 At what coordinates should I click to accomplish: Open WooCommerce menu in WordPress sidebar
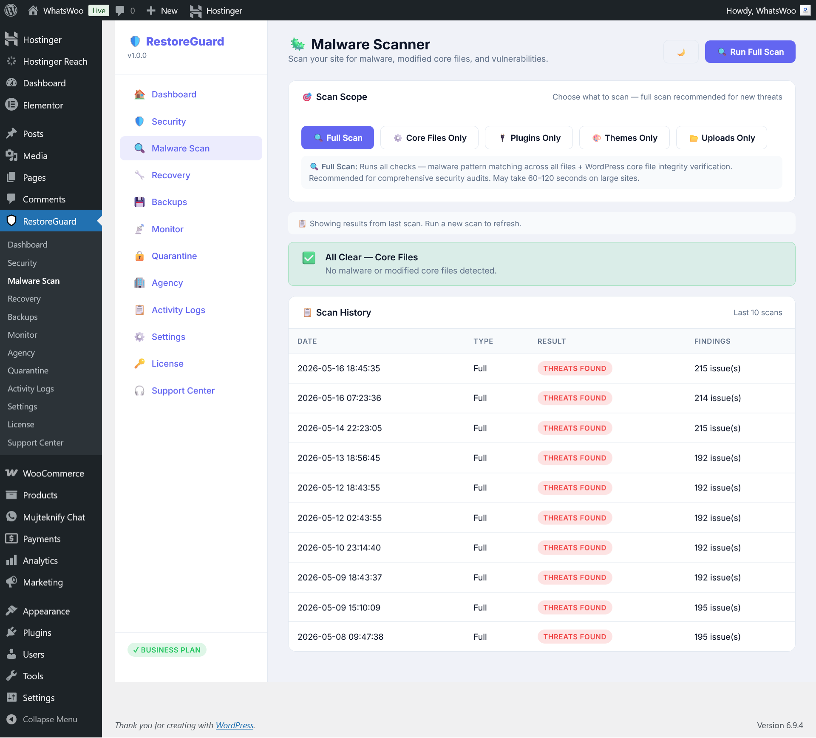click(x=51, y=473)
